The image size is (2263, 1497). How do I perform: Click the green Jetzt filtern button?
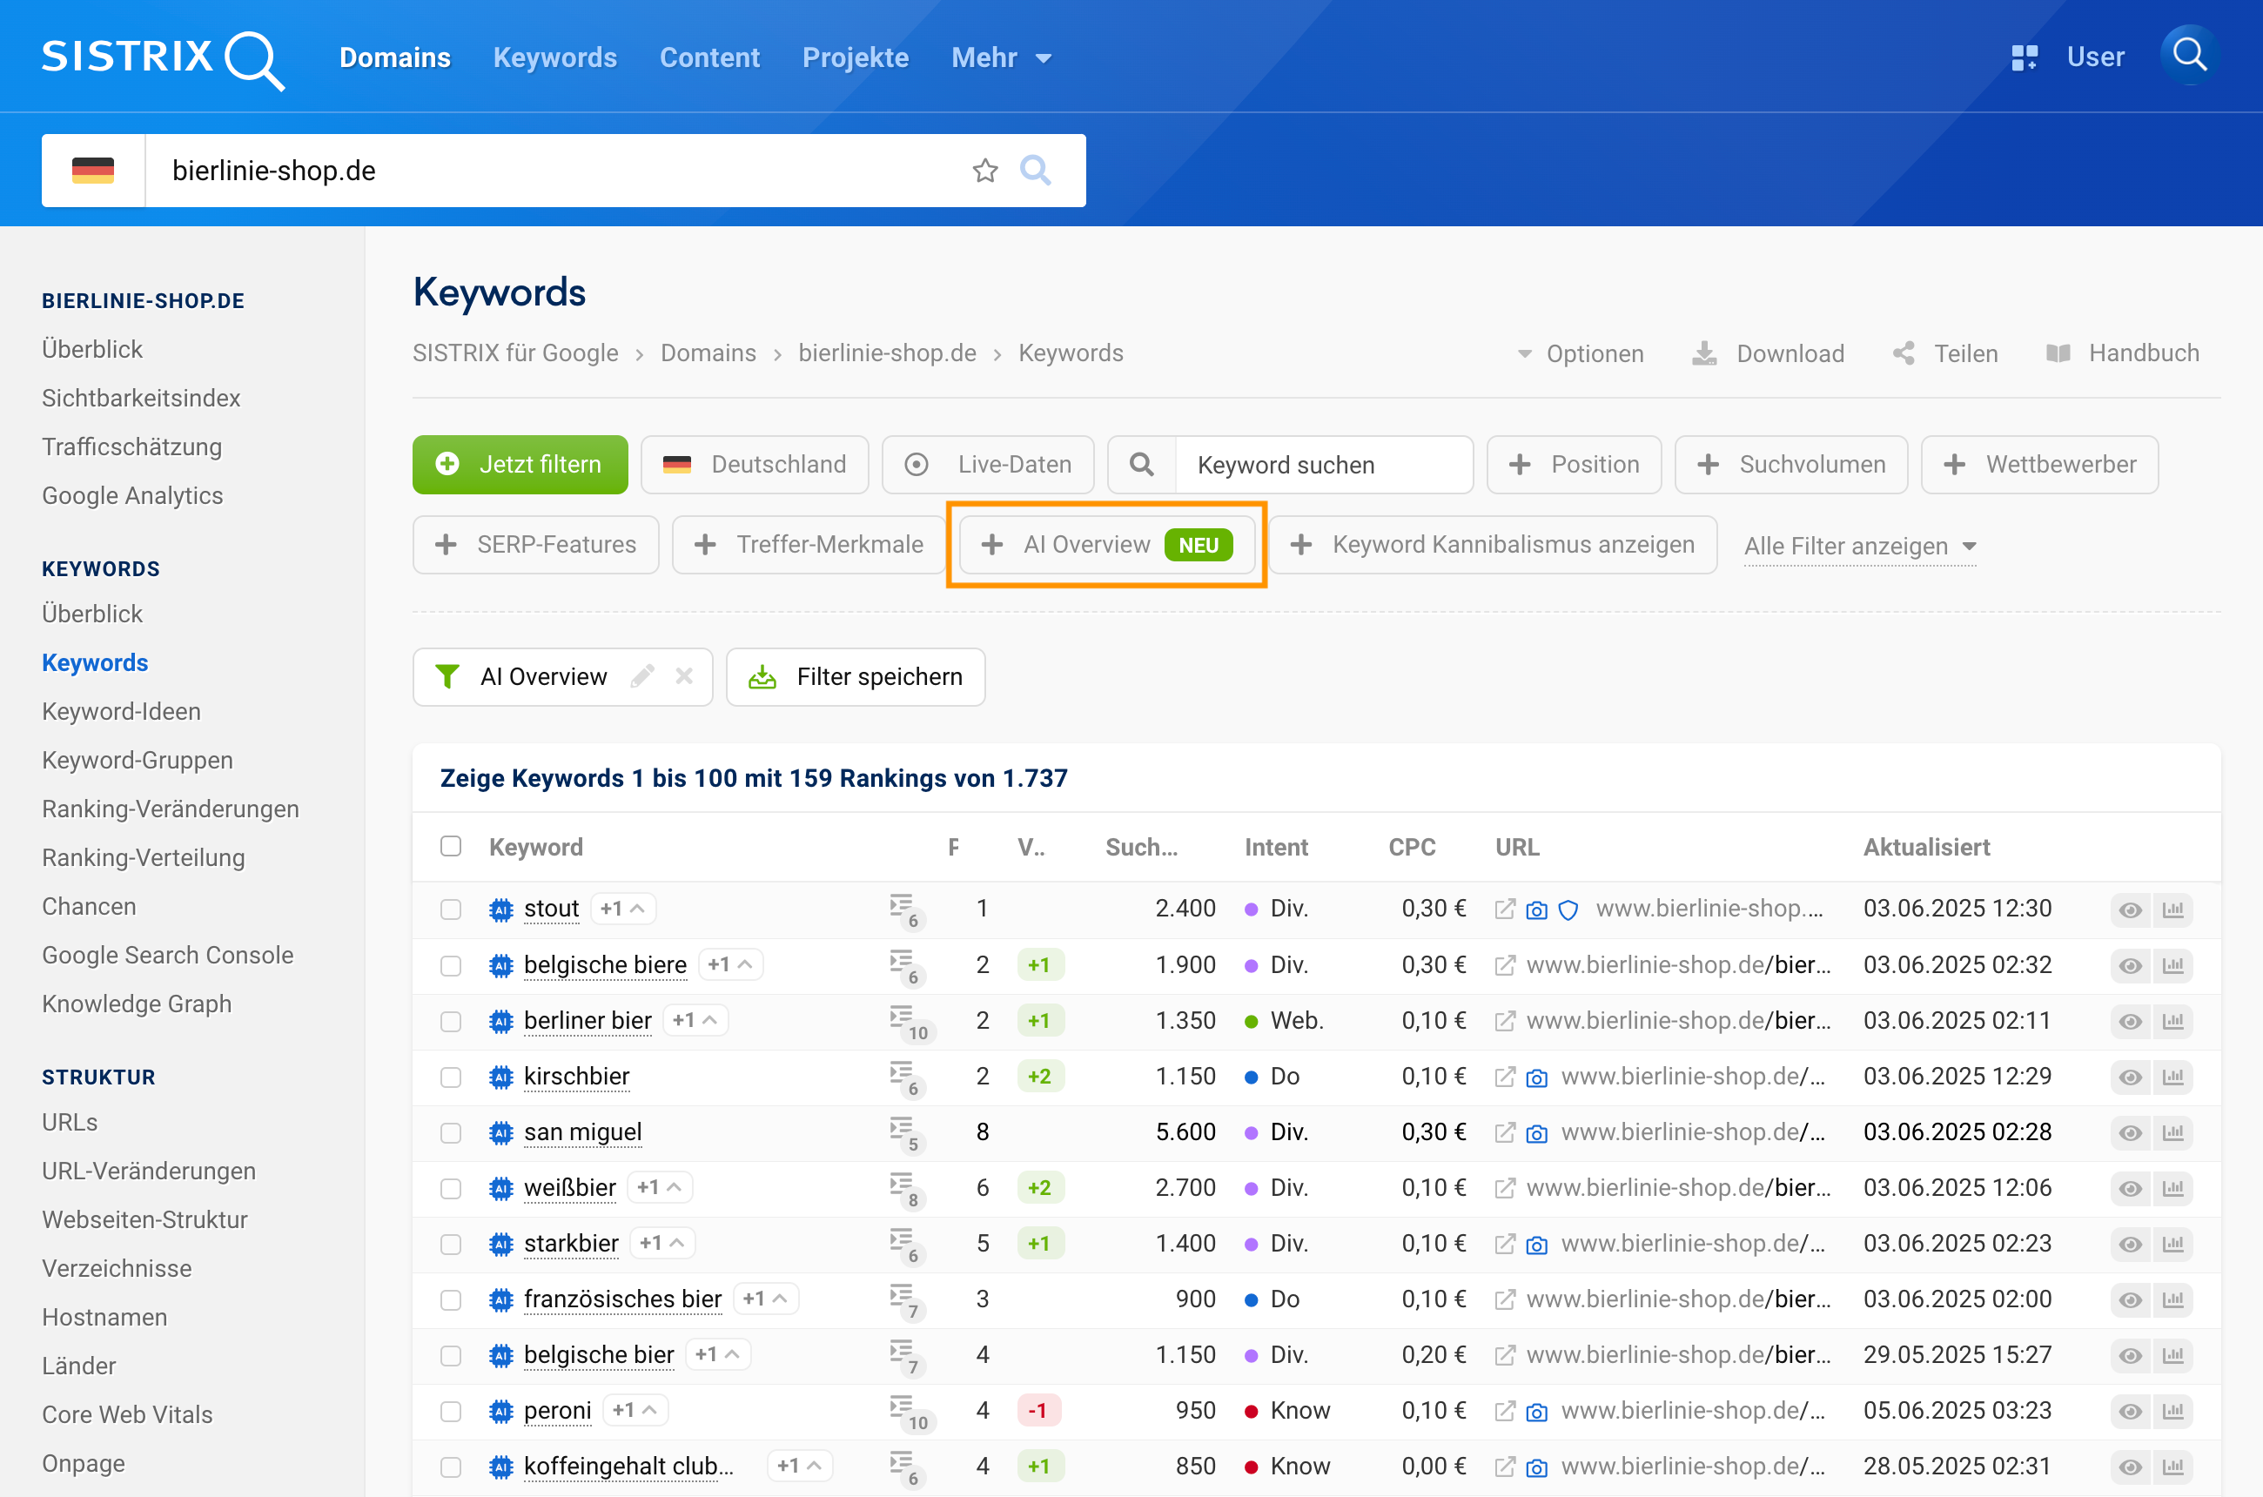[x=520, y=465]
